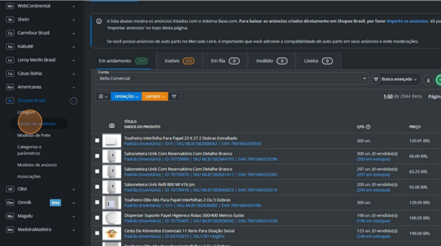
Task: Open Modelos de frete in the sidebar
Action: pos(34,135)
